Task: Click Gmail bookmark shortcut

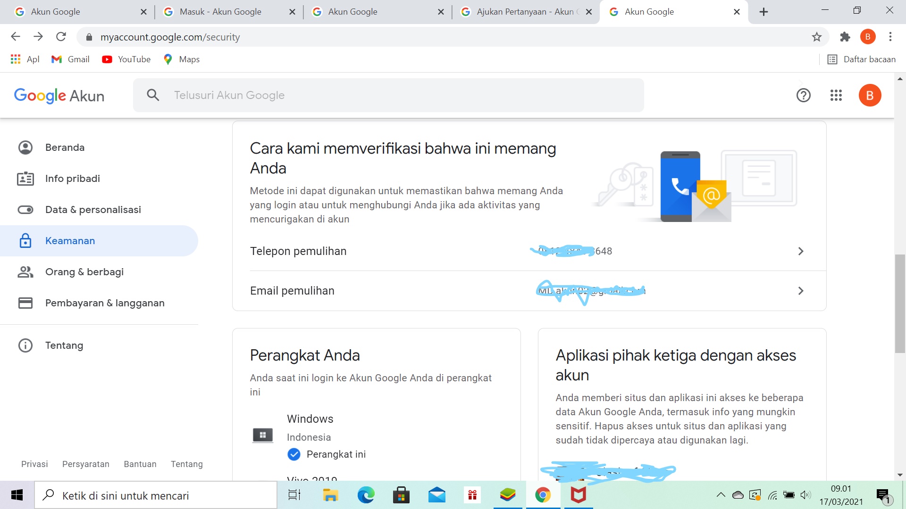Action: coord(70,59)
